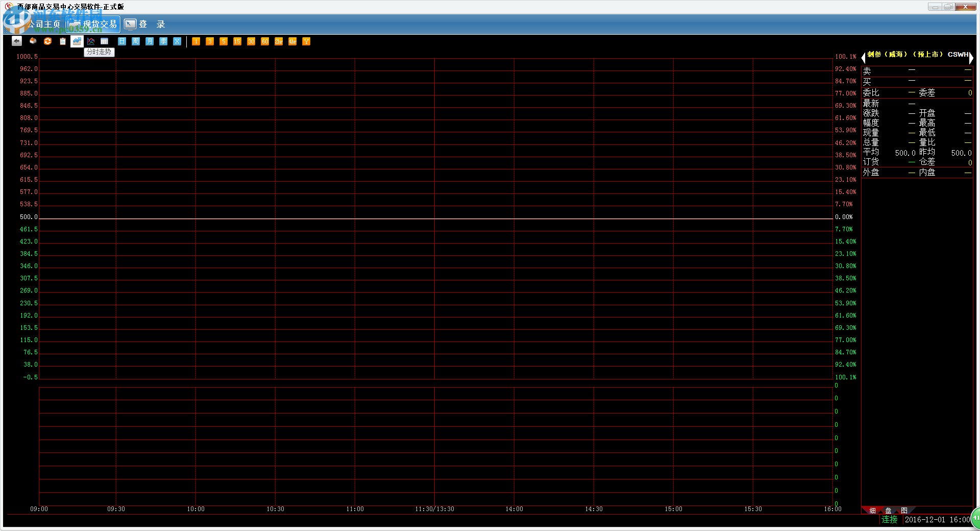Select the 2hr chart button
This screenshot has width=980, height=531.
(x=279, y=41)
